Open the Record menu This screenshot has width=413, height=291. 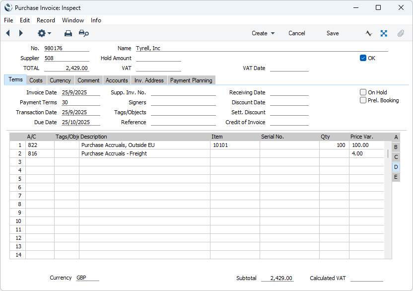[46, 20]
